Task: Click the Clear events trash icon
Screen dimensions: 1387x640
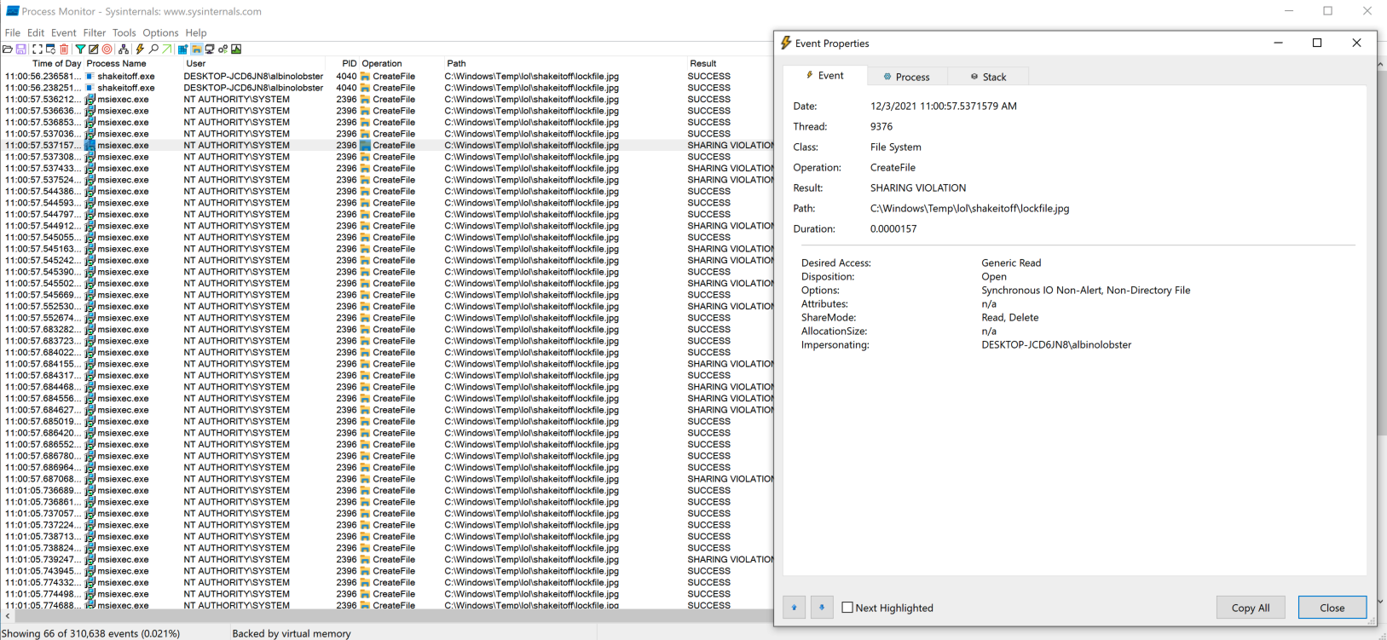Action: tap(64, 49)
